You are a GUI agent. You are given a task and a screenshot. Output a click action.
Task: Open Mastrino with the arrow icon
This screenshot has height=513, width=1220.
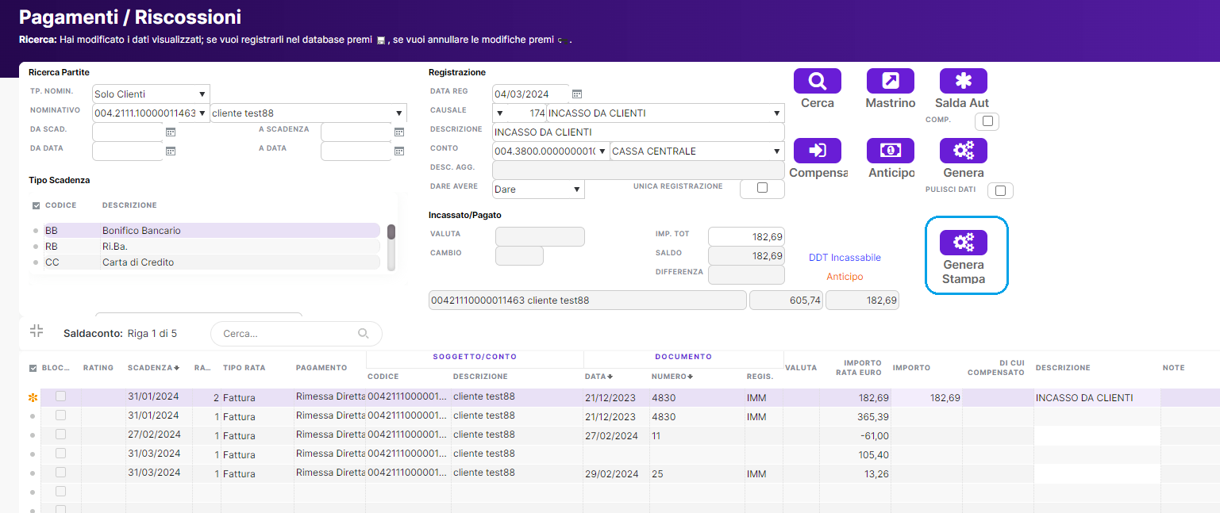pyautogui.click(x=890, y=81)
